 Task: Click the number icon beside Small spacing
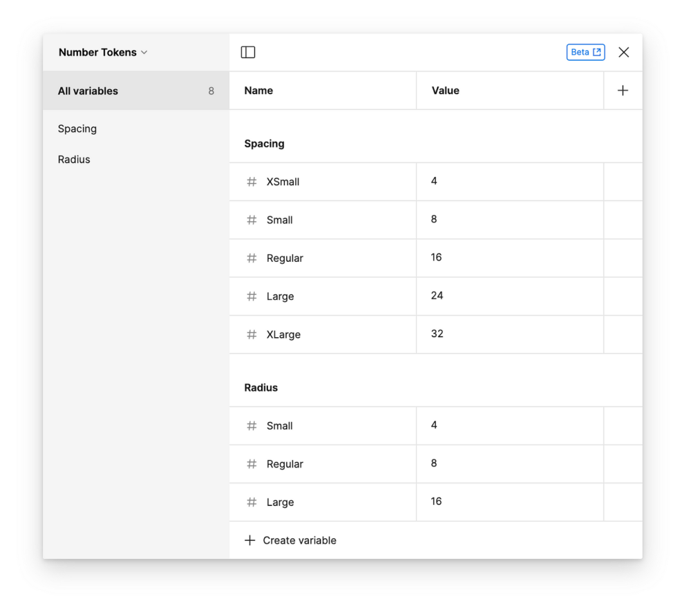pos(252,220)
